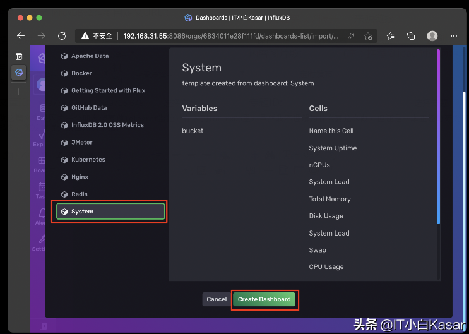Screen dimensions: 469x334
Task: Click the nCPUs cell entry
Action: click(x=319, y=165)
